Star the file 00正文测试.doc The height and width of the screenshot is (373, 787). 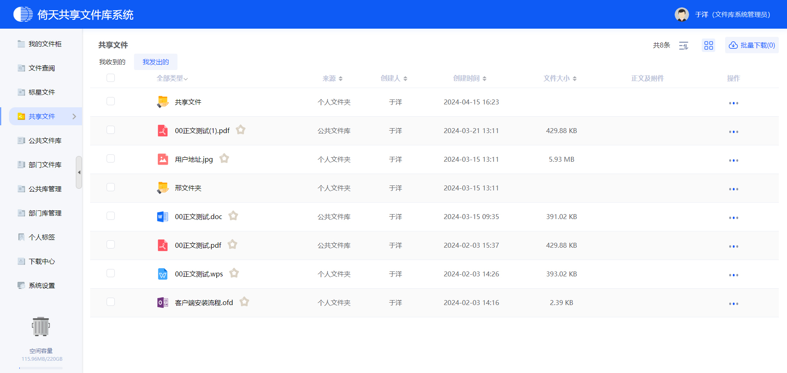pyautogui.click(x=233, y=216)
